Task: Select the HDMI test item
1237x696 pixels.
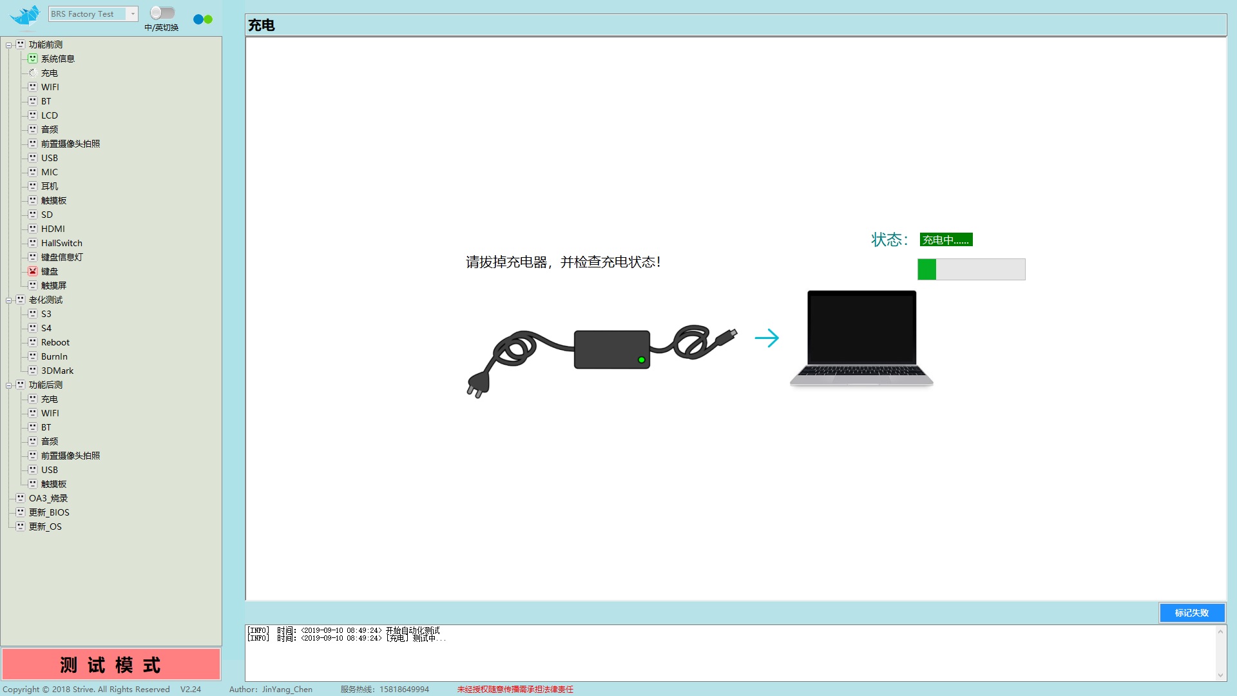Action: click(x=53, y=229)
